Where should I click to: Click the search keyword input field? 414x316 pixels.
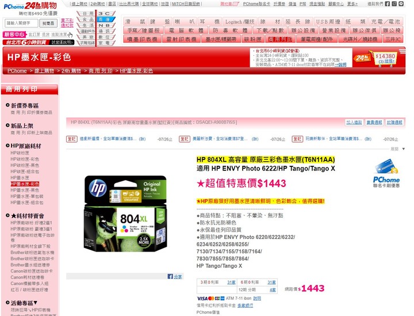pos(21,23)
